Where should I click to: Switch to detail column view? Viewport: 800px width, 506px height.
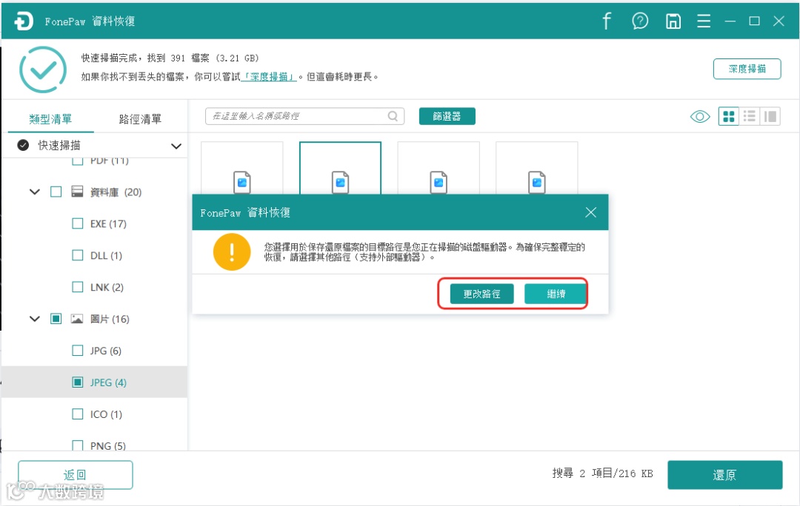pyautogui.click(x=770, y=117)
